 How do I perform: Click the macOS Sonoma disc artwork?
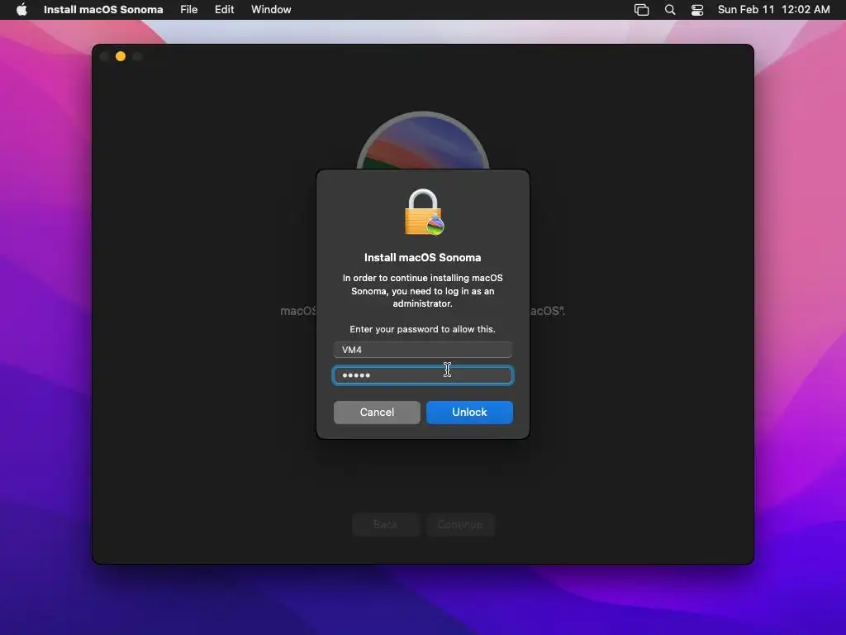coord(423,141)
